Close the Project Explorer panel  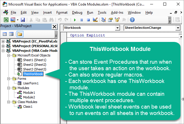point(54,26)
